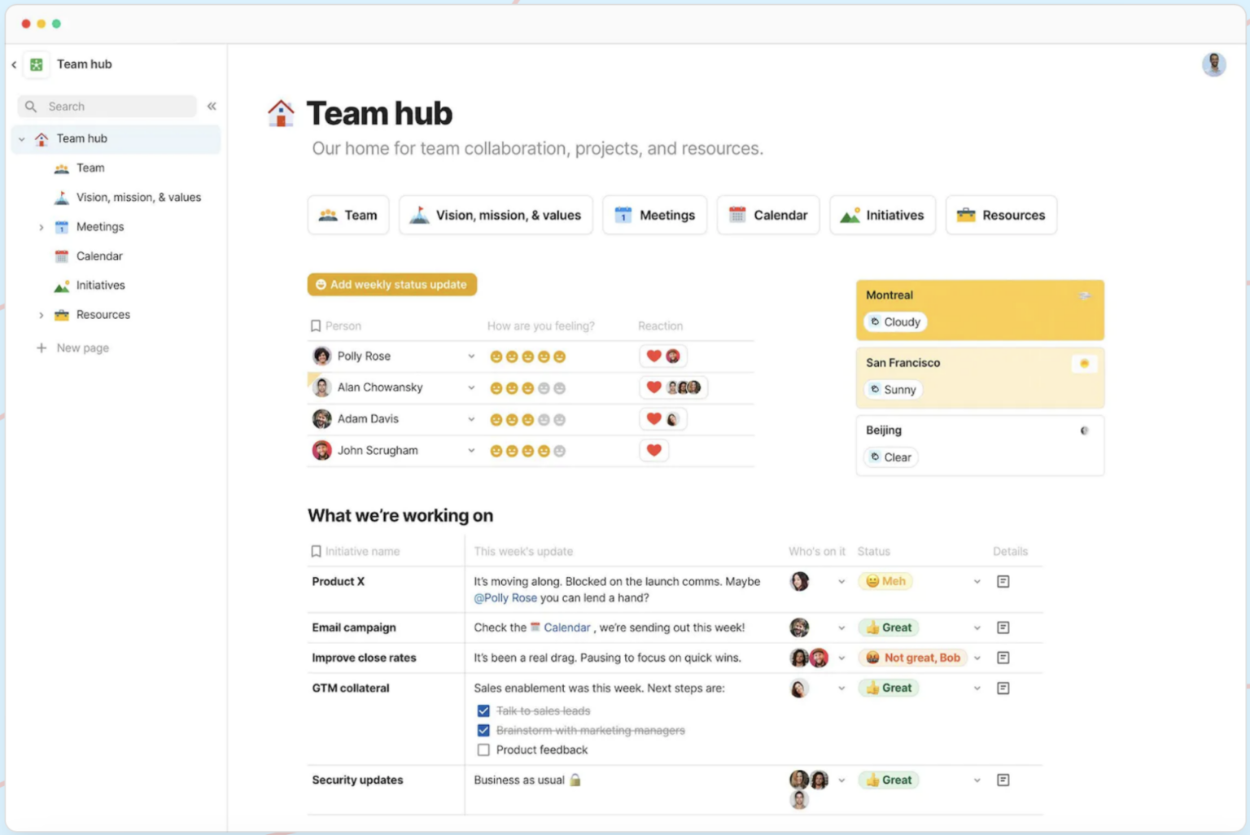Open the status dropdown for Product X

[976, 581]
